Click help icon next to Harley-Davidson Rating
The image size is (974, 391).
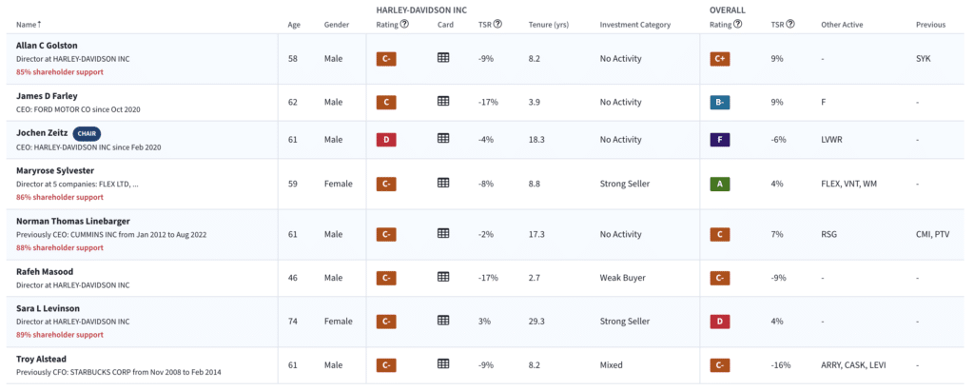(x=404, y=24)
